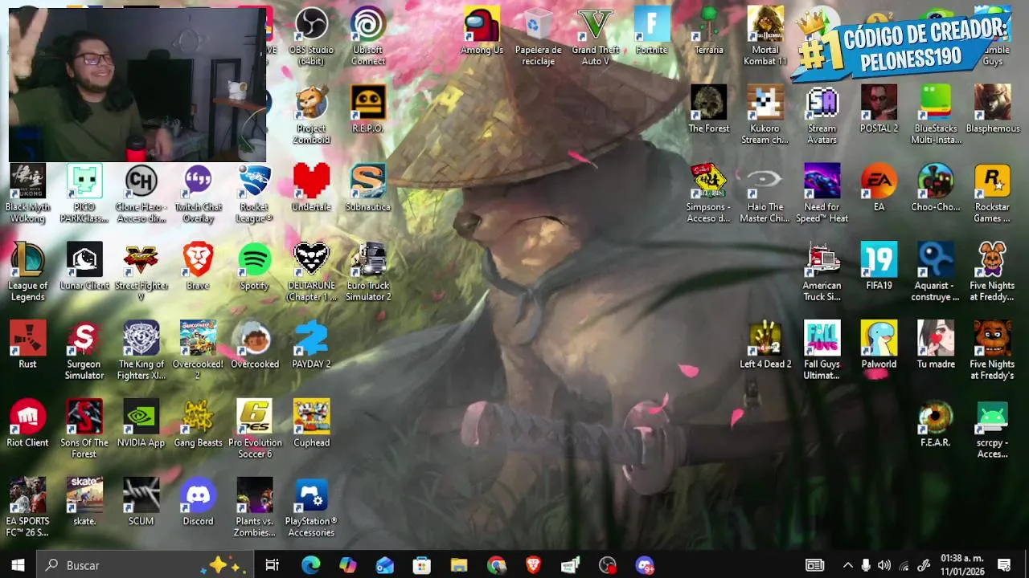The width and height of the screenshot is (1029, 578).
Task: Open Task View in the taskbar
Action: pos(273,565)
